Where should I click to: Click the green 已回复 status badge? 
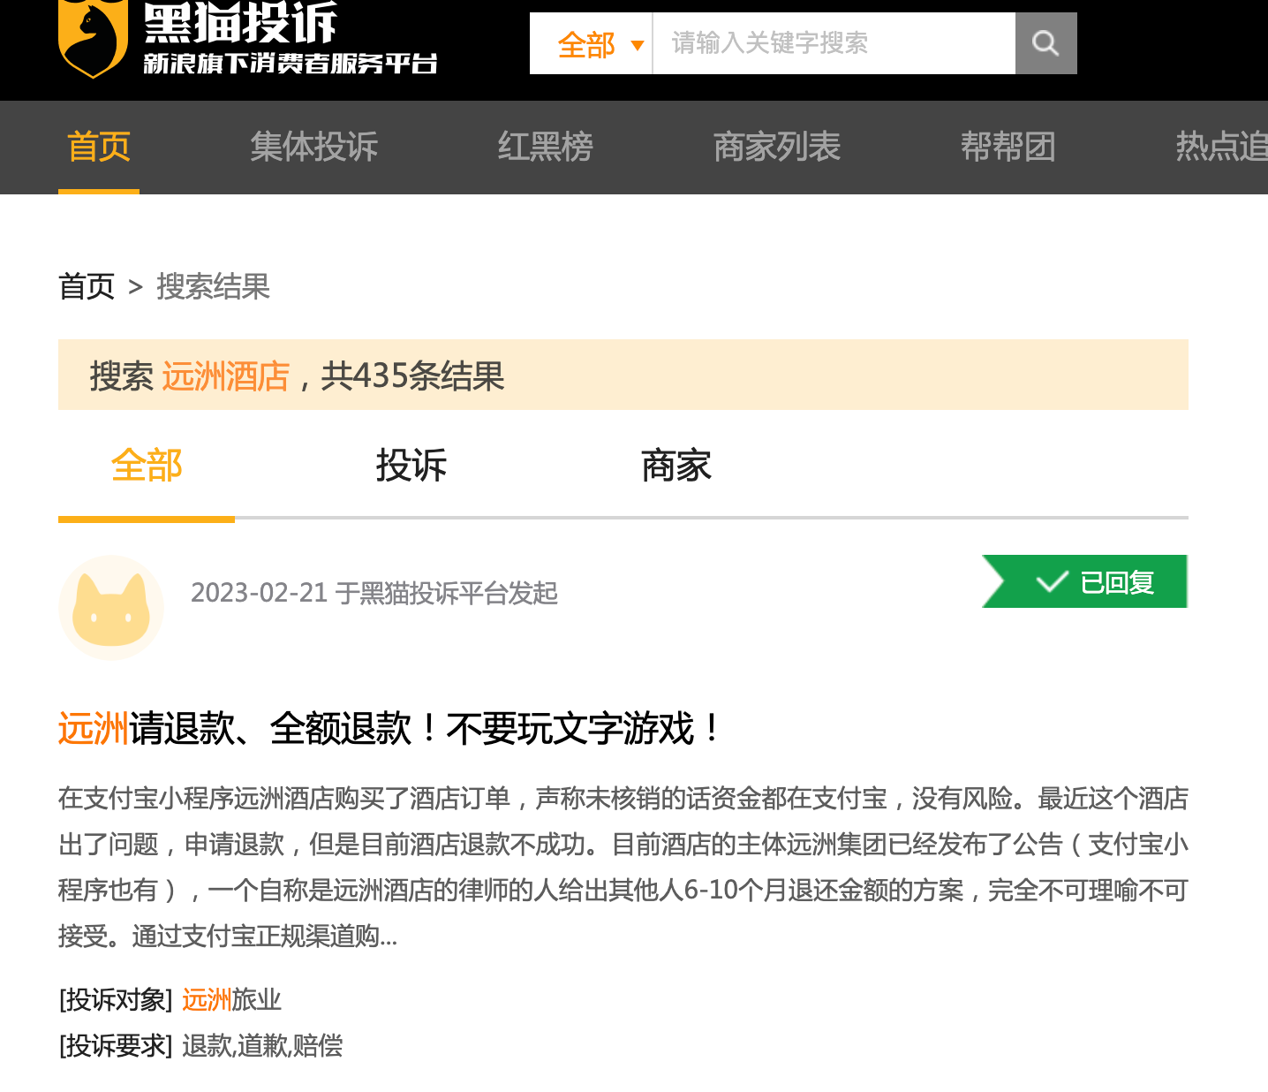(x=1085, y=581)
